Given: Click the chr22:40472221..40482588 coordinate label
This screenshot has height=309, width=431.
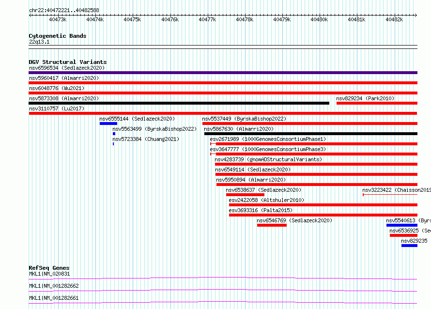Looking at the screenshot, I should pos(64,11).
